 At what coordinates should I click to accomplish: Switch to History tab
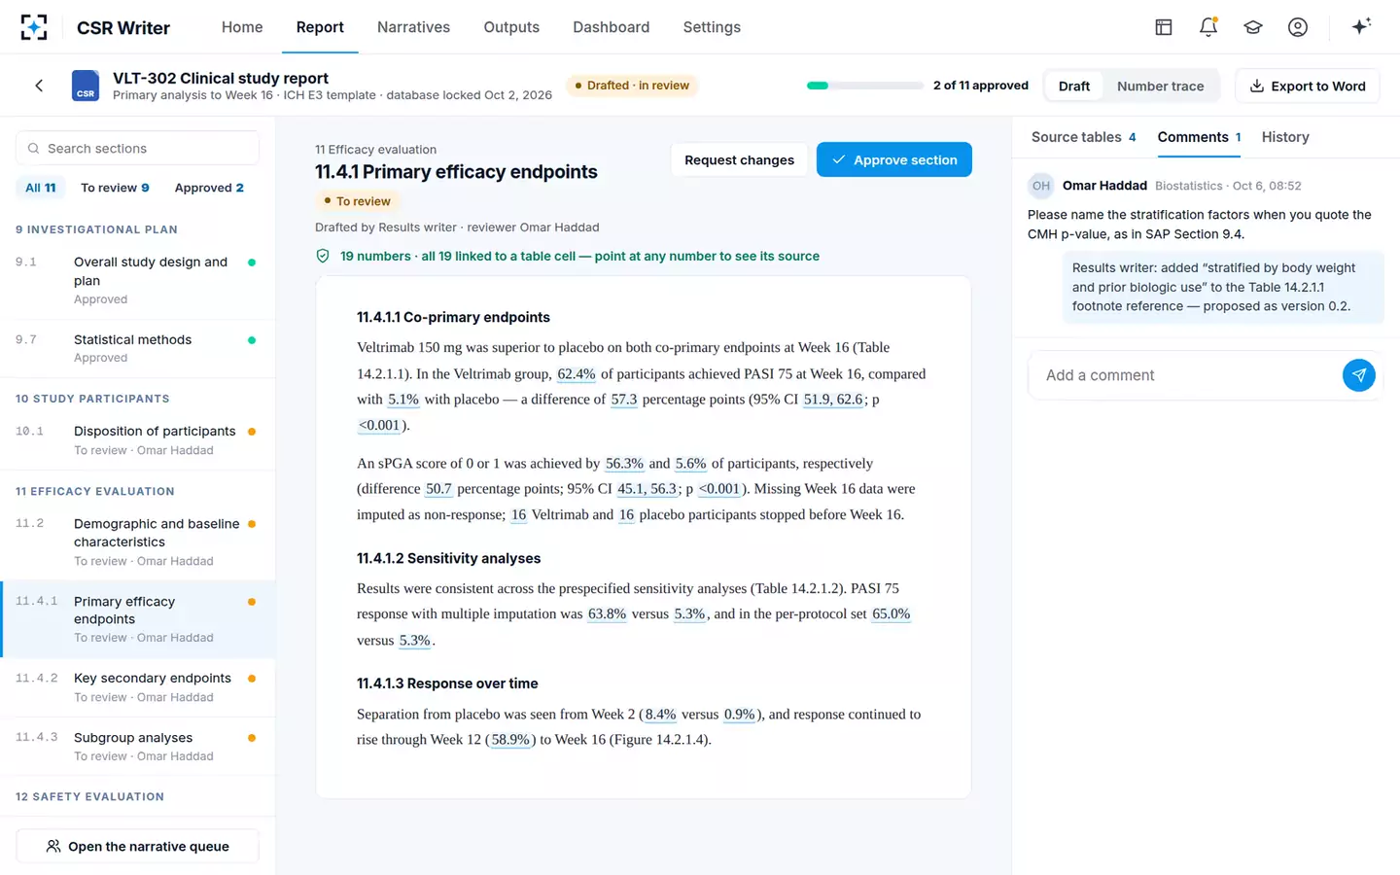[x=1285, y=137]
